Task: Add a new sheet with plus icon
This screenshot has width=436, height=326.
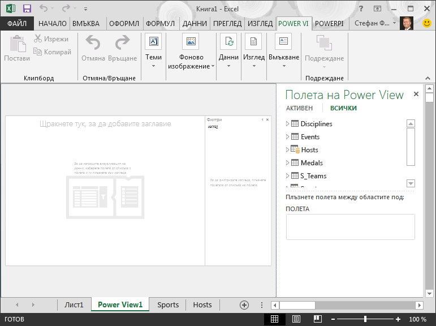Action: (244, 305)
